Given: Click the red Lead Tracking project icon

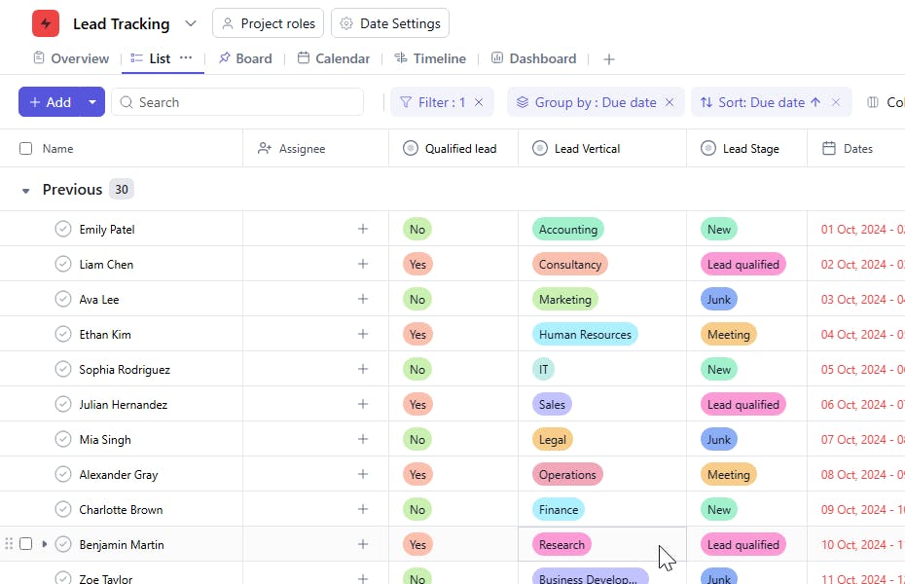Looking at the screenshot, I should coord(46,23).
